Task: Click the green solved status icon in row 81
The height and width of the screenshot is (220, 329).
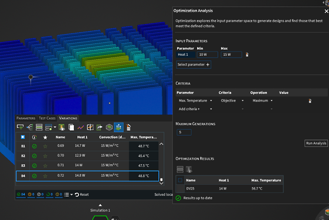Action: pyautogui.click(x=34, y=146)
